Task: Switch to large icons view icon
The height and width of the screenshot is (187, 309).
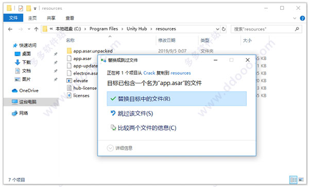Action: 301,180
